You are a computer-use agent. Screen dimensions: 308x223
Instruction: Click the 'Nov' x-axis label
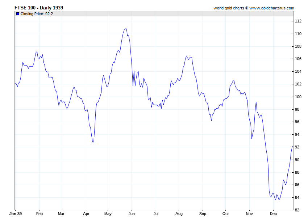pyautogui.click(x=249, y=214)
